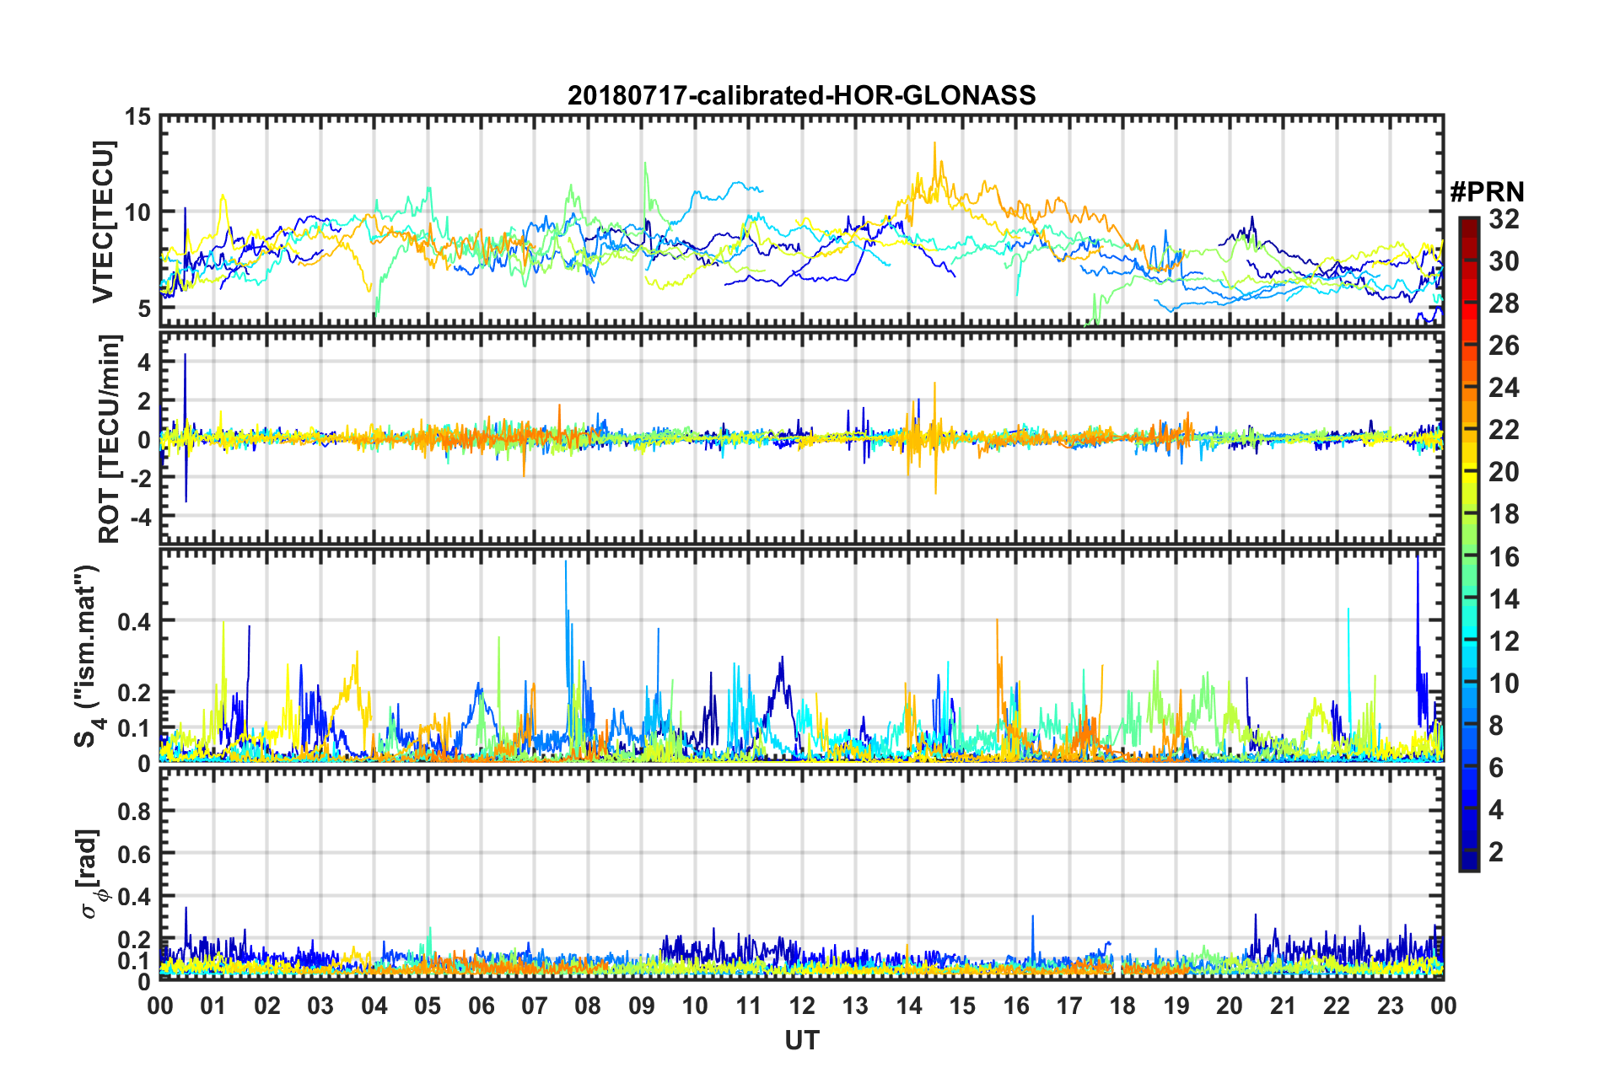This screenshot has height=1089, width=1604.
Task: Click the colorbar tick label 28
Action: click(x=1504, y=303)
